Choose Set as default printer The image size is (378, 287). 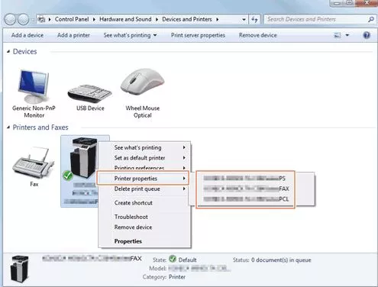(x=144, y=158)
